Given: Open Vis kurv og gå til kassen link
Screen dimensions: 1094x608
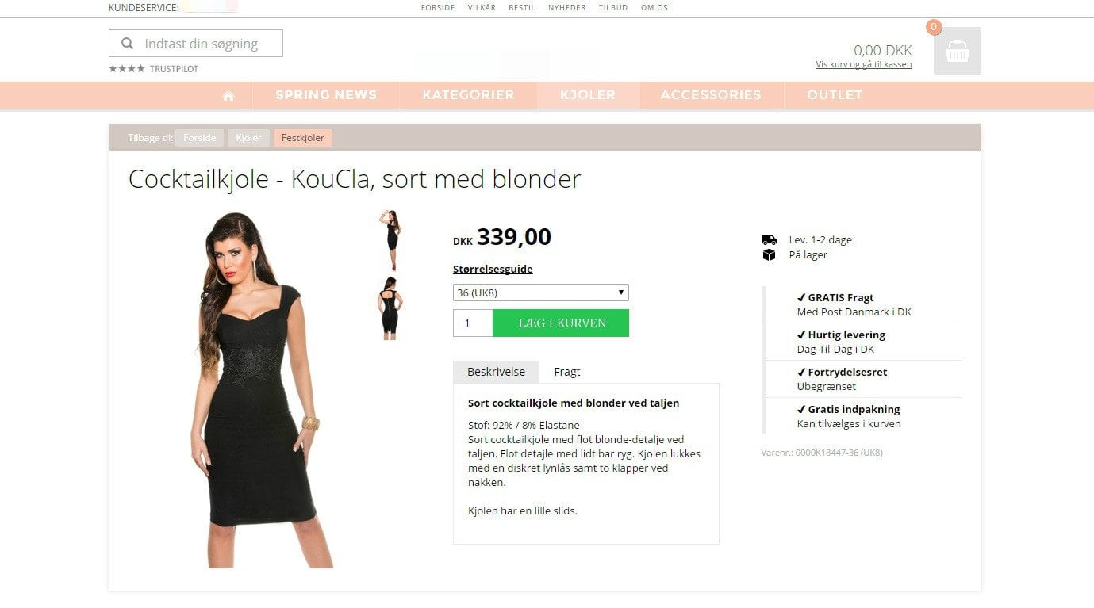Looking at the screenshot, I should (864, 65).
